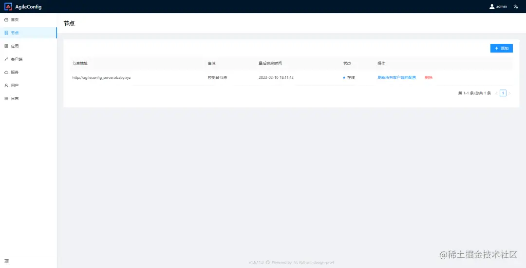This screenshot has height=268, width=526.
Task: Click the 服务 cloud icon in sidebar
Action: (6, 72)
